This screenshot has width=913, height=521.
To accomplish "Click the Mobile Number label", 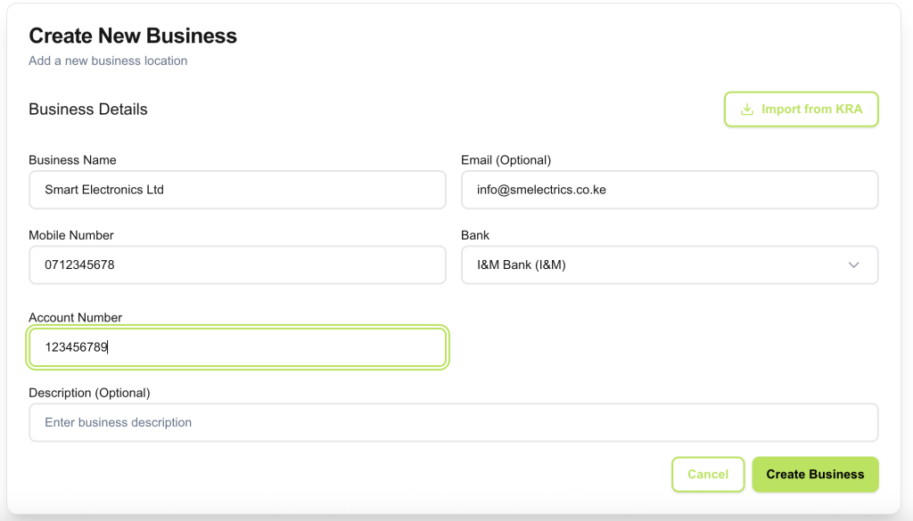I will pyautogui.click(x=71, y=235).
